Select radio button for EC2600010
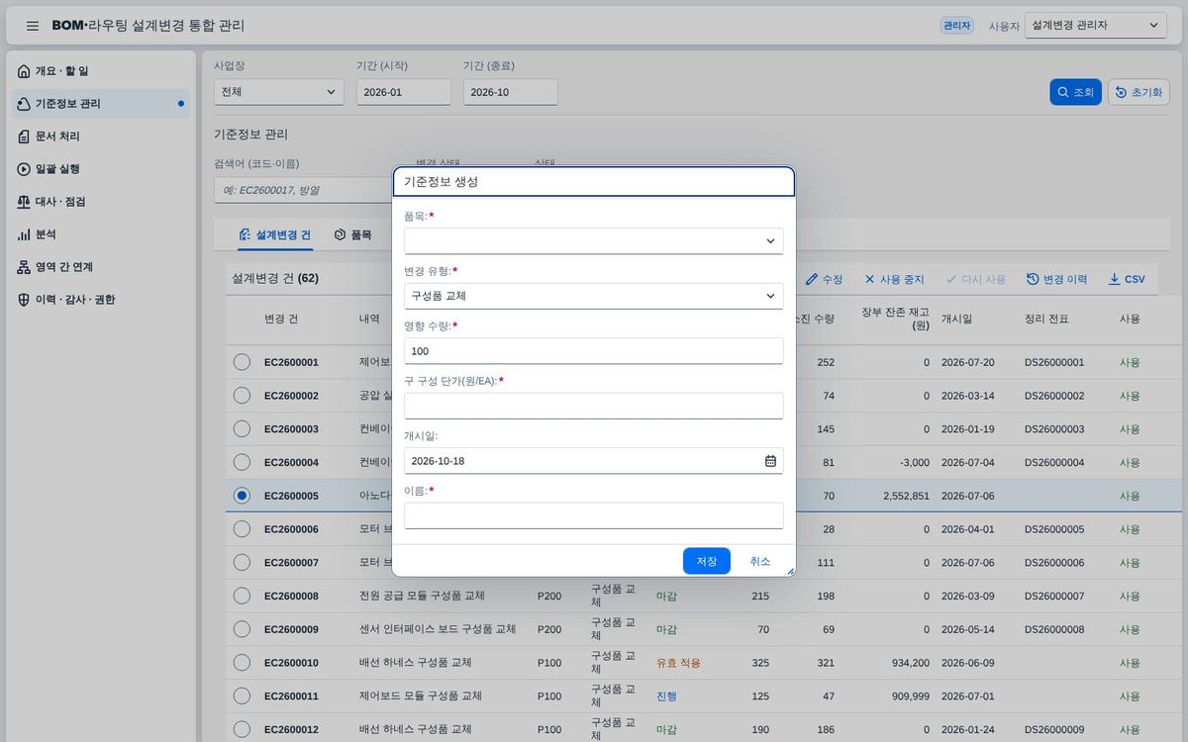The height and width of the screenshot is (742, 1188). click(242, 663)
